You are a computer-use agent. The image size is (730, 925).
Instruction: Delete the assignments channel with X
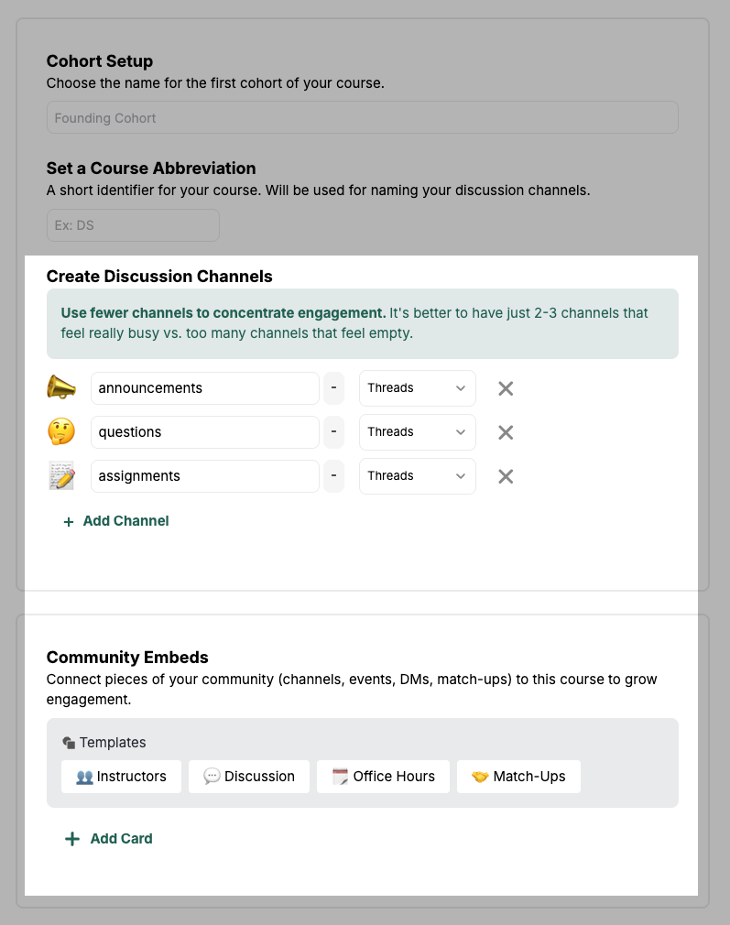(506, 476)
